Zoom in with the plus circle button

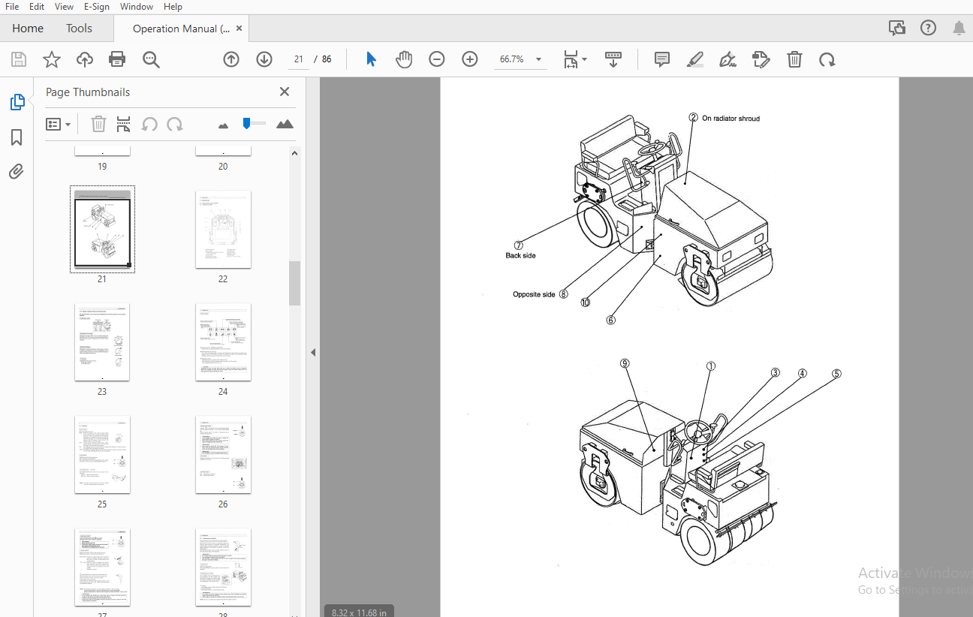pos(470,59)
